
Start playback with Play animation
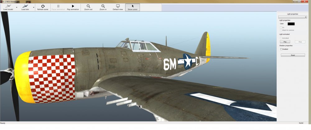pos(73,6)
